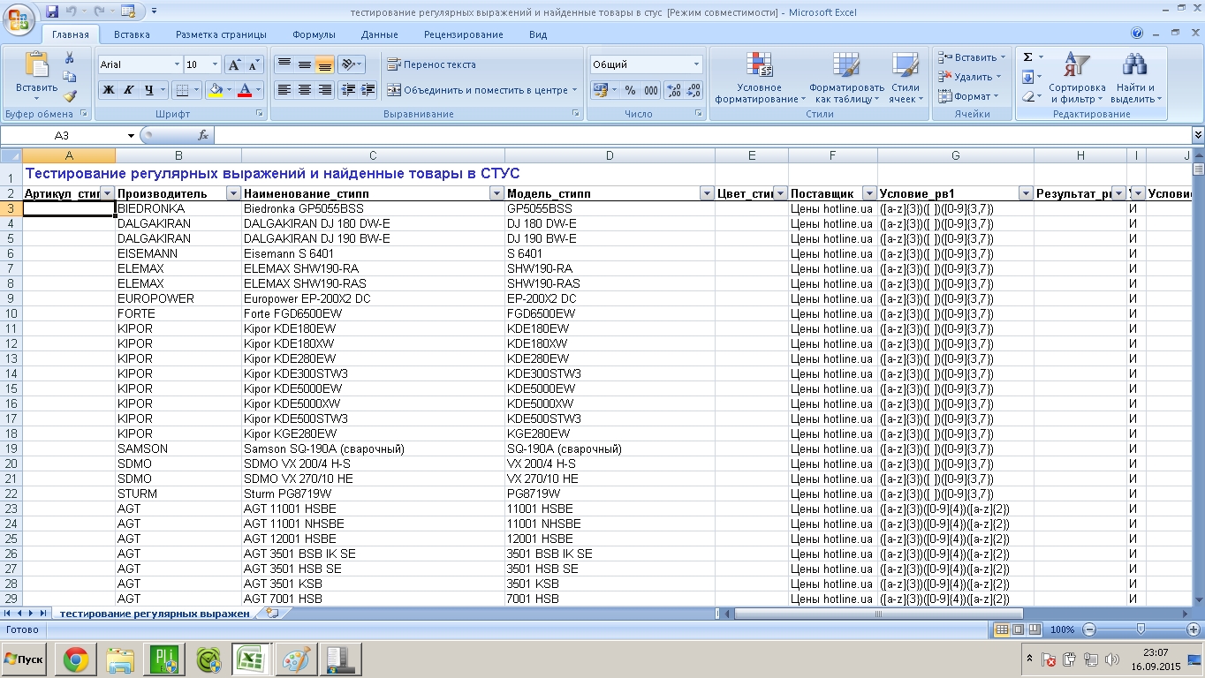The width and height of the screenshot is (1205, 678).
Task: Toggle underline formatting (Ч)
Action: pos(149,90)
